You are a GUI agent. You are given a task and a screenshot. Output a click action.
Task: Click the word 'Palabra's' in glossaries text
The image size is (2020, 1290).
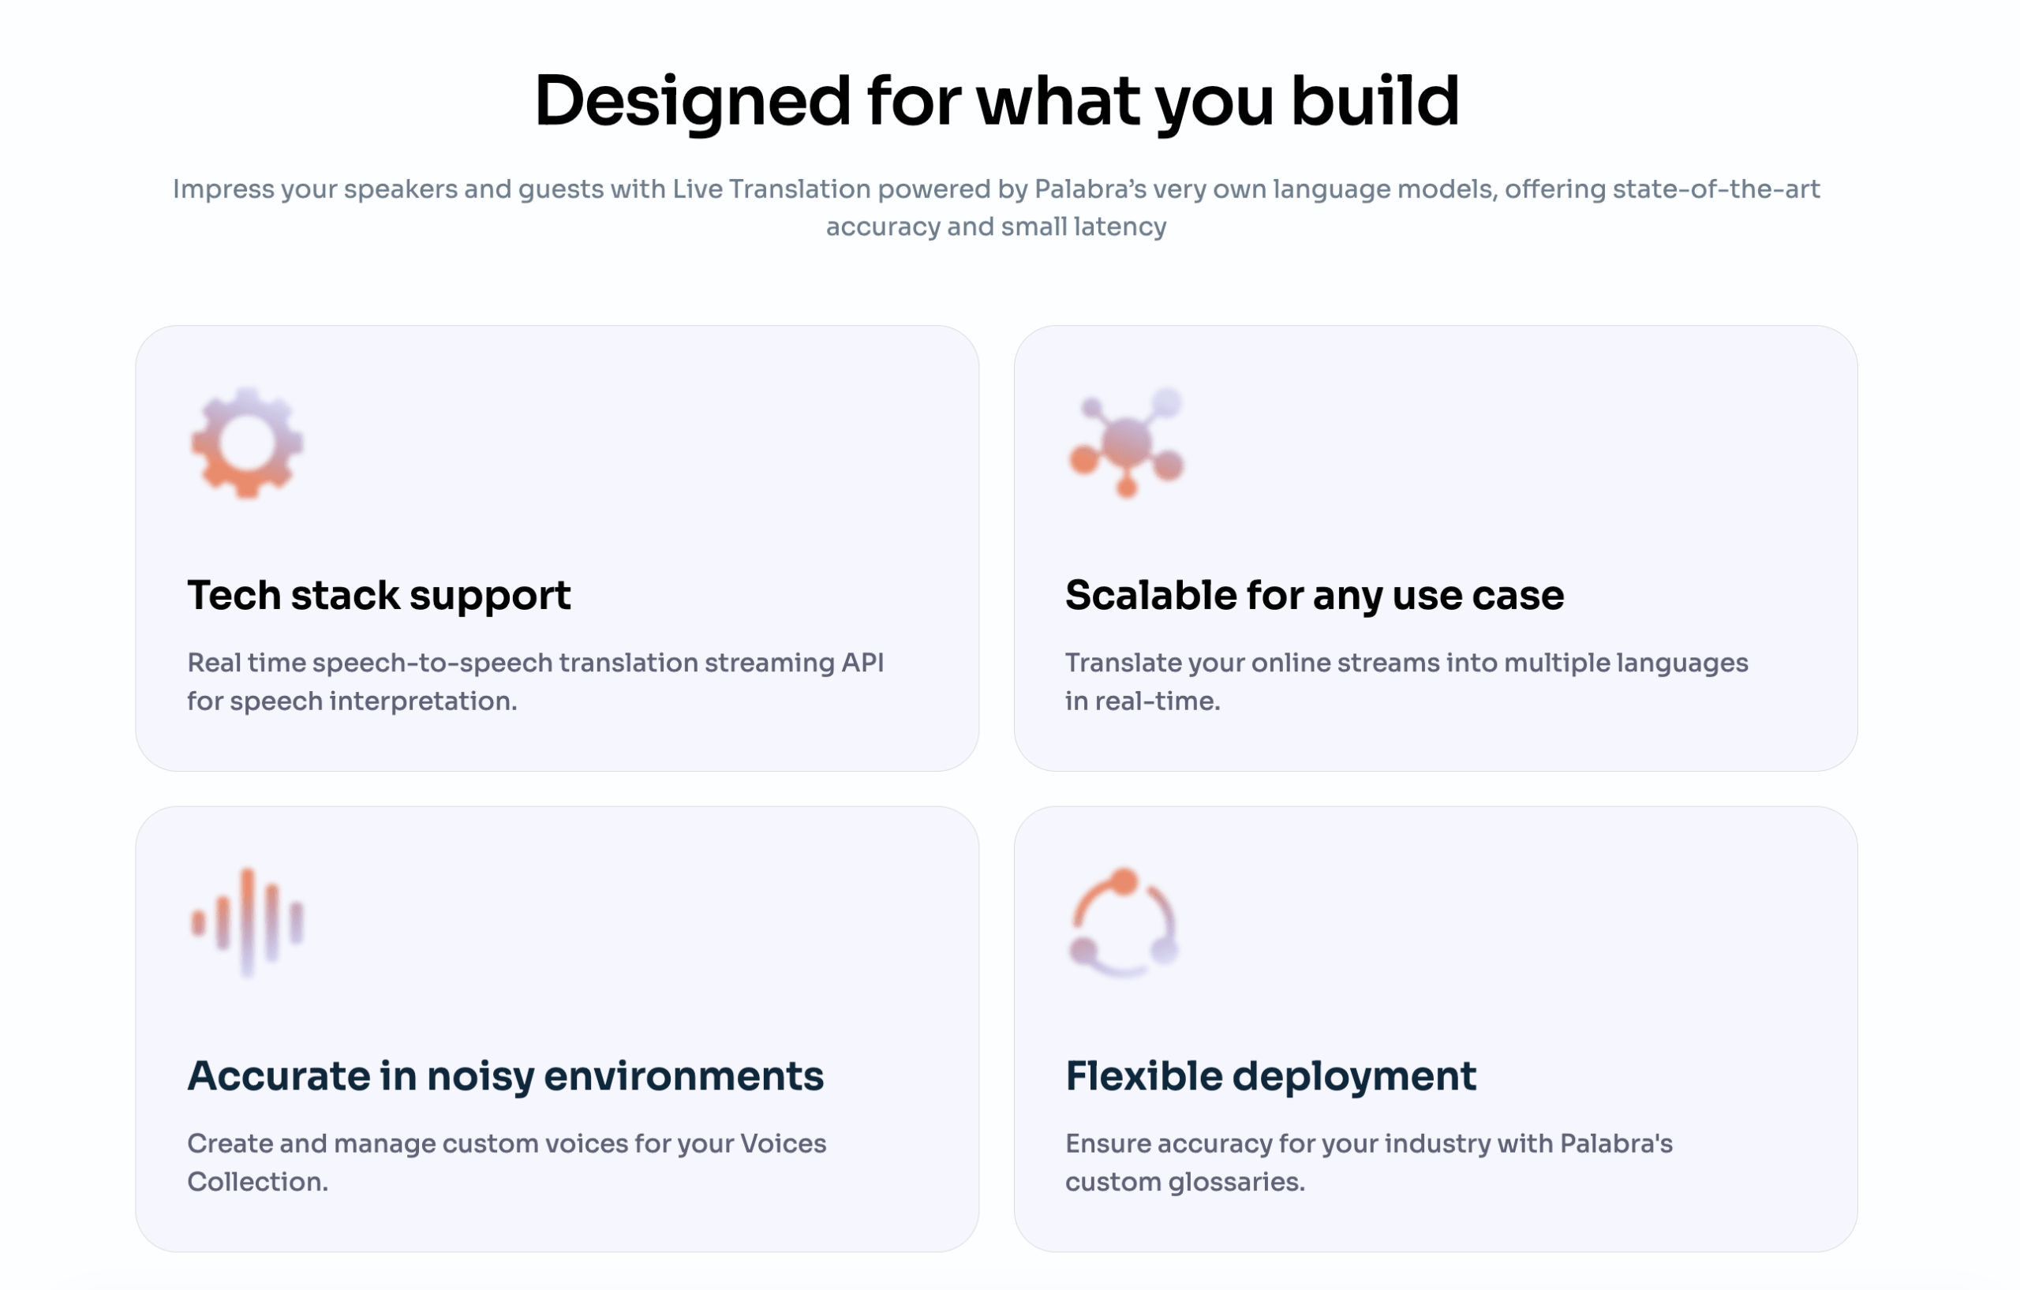tap(1617, 1143)
